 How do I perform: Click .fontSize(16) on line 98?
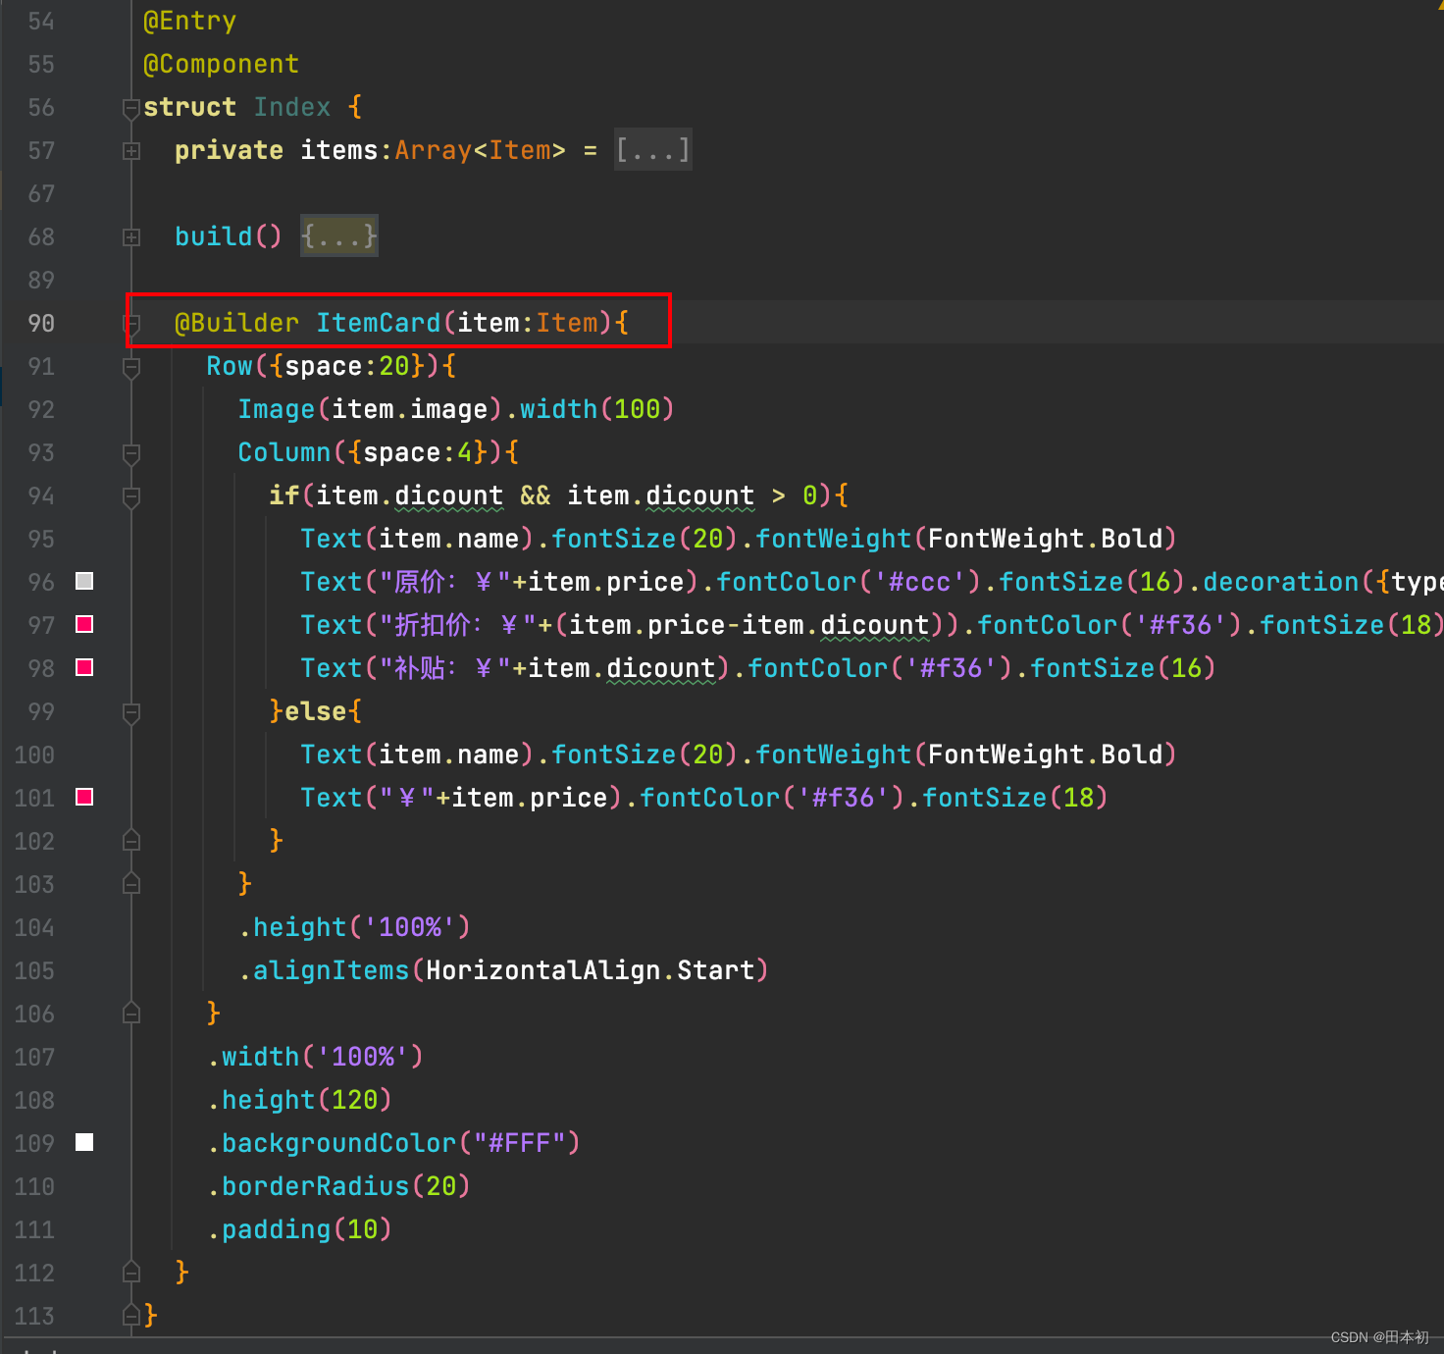1116,669
